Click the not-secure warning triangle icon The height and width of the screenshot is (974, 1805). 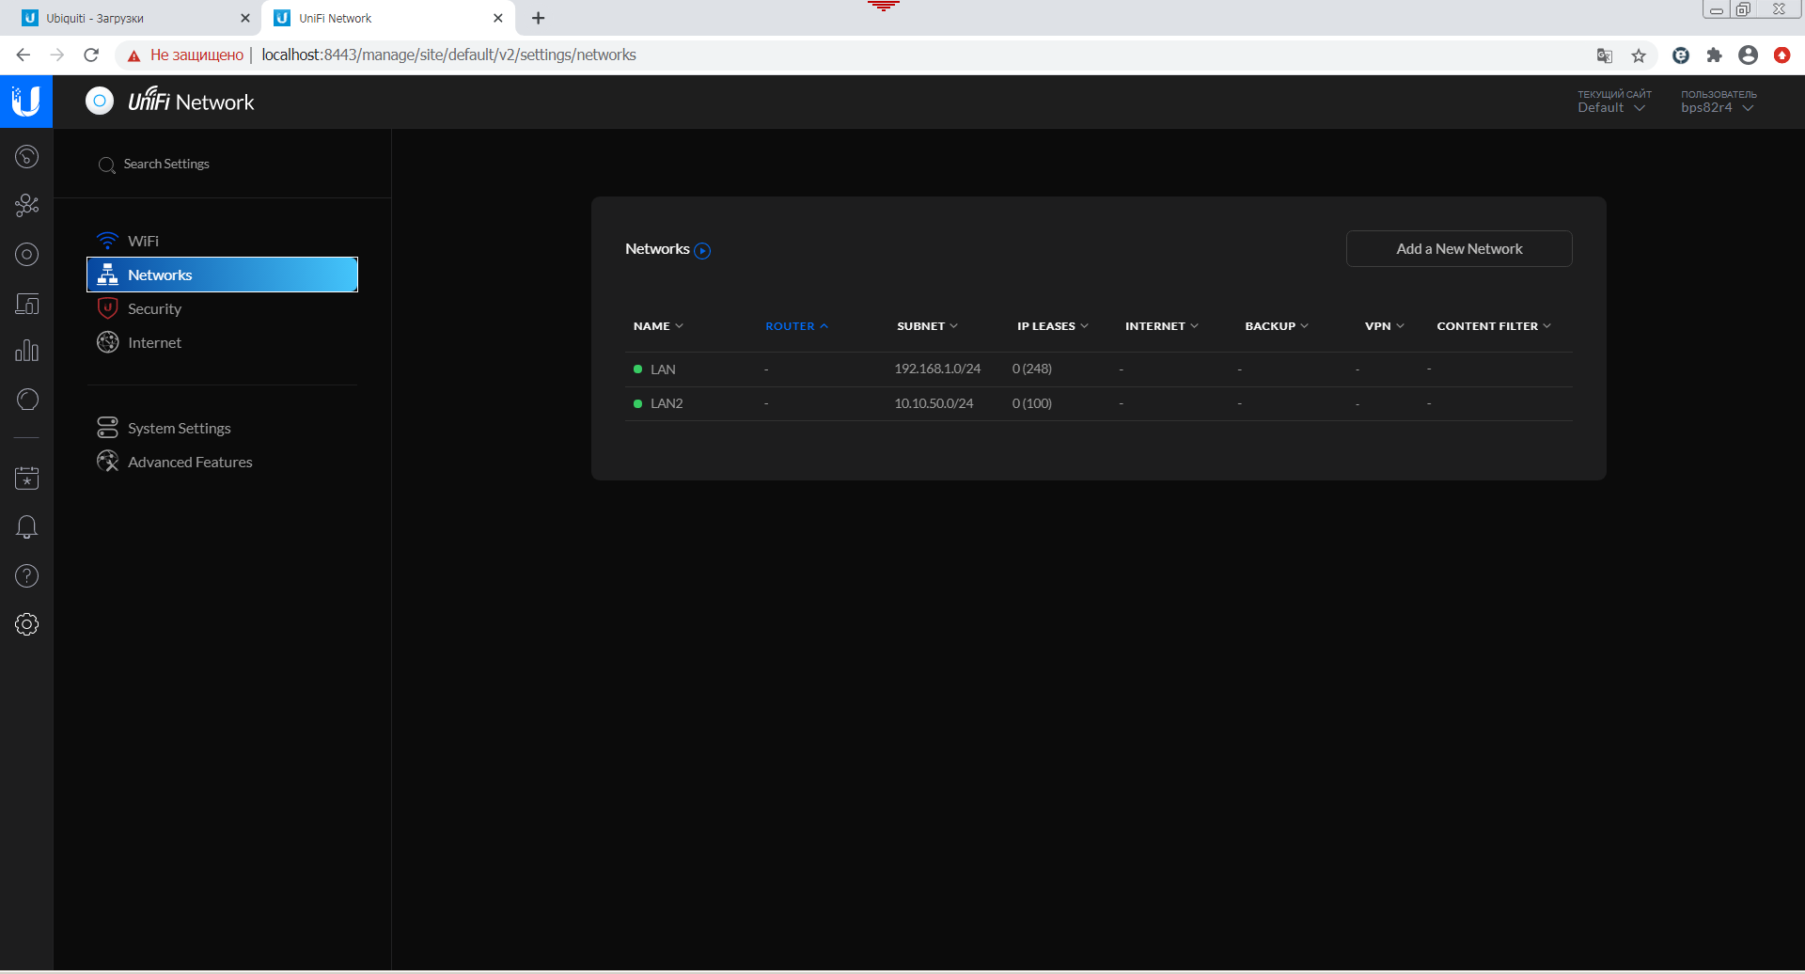point(133,56)
